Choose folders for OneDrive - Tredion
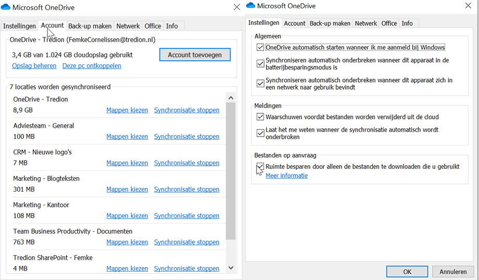 (x=127, y=110)
